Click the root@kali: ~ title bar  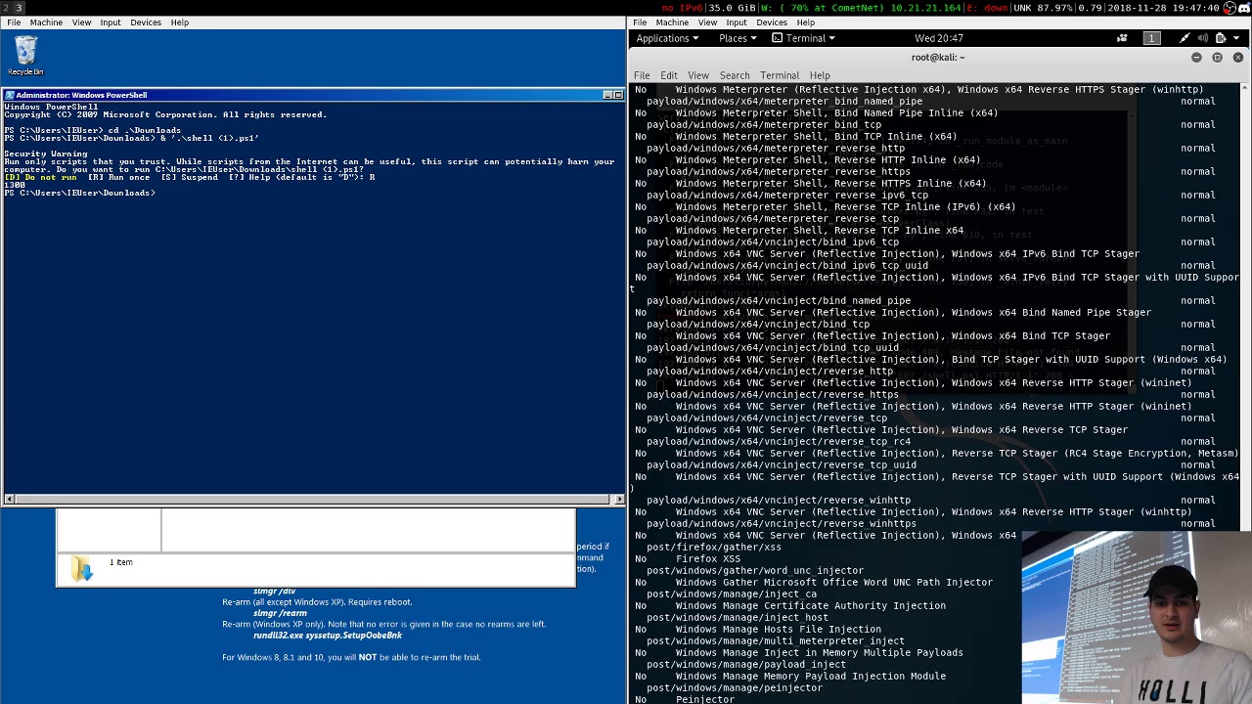point(939,57)
